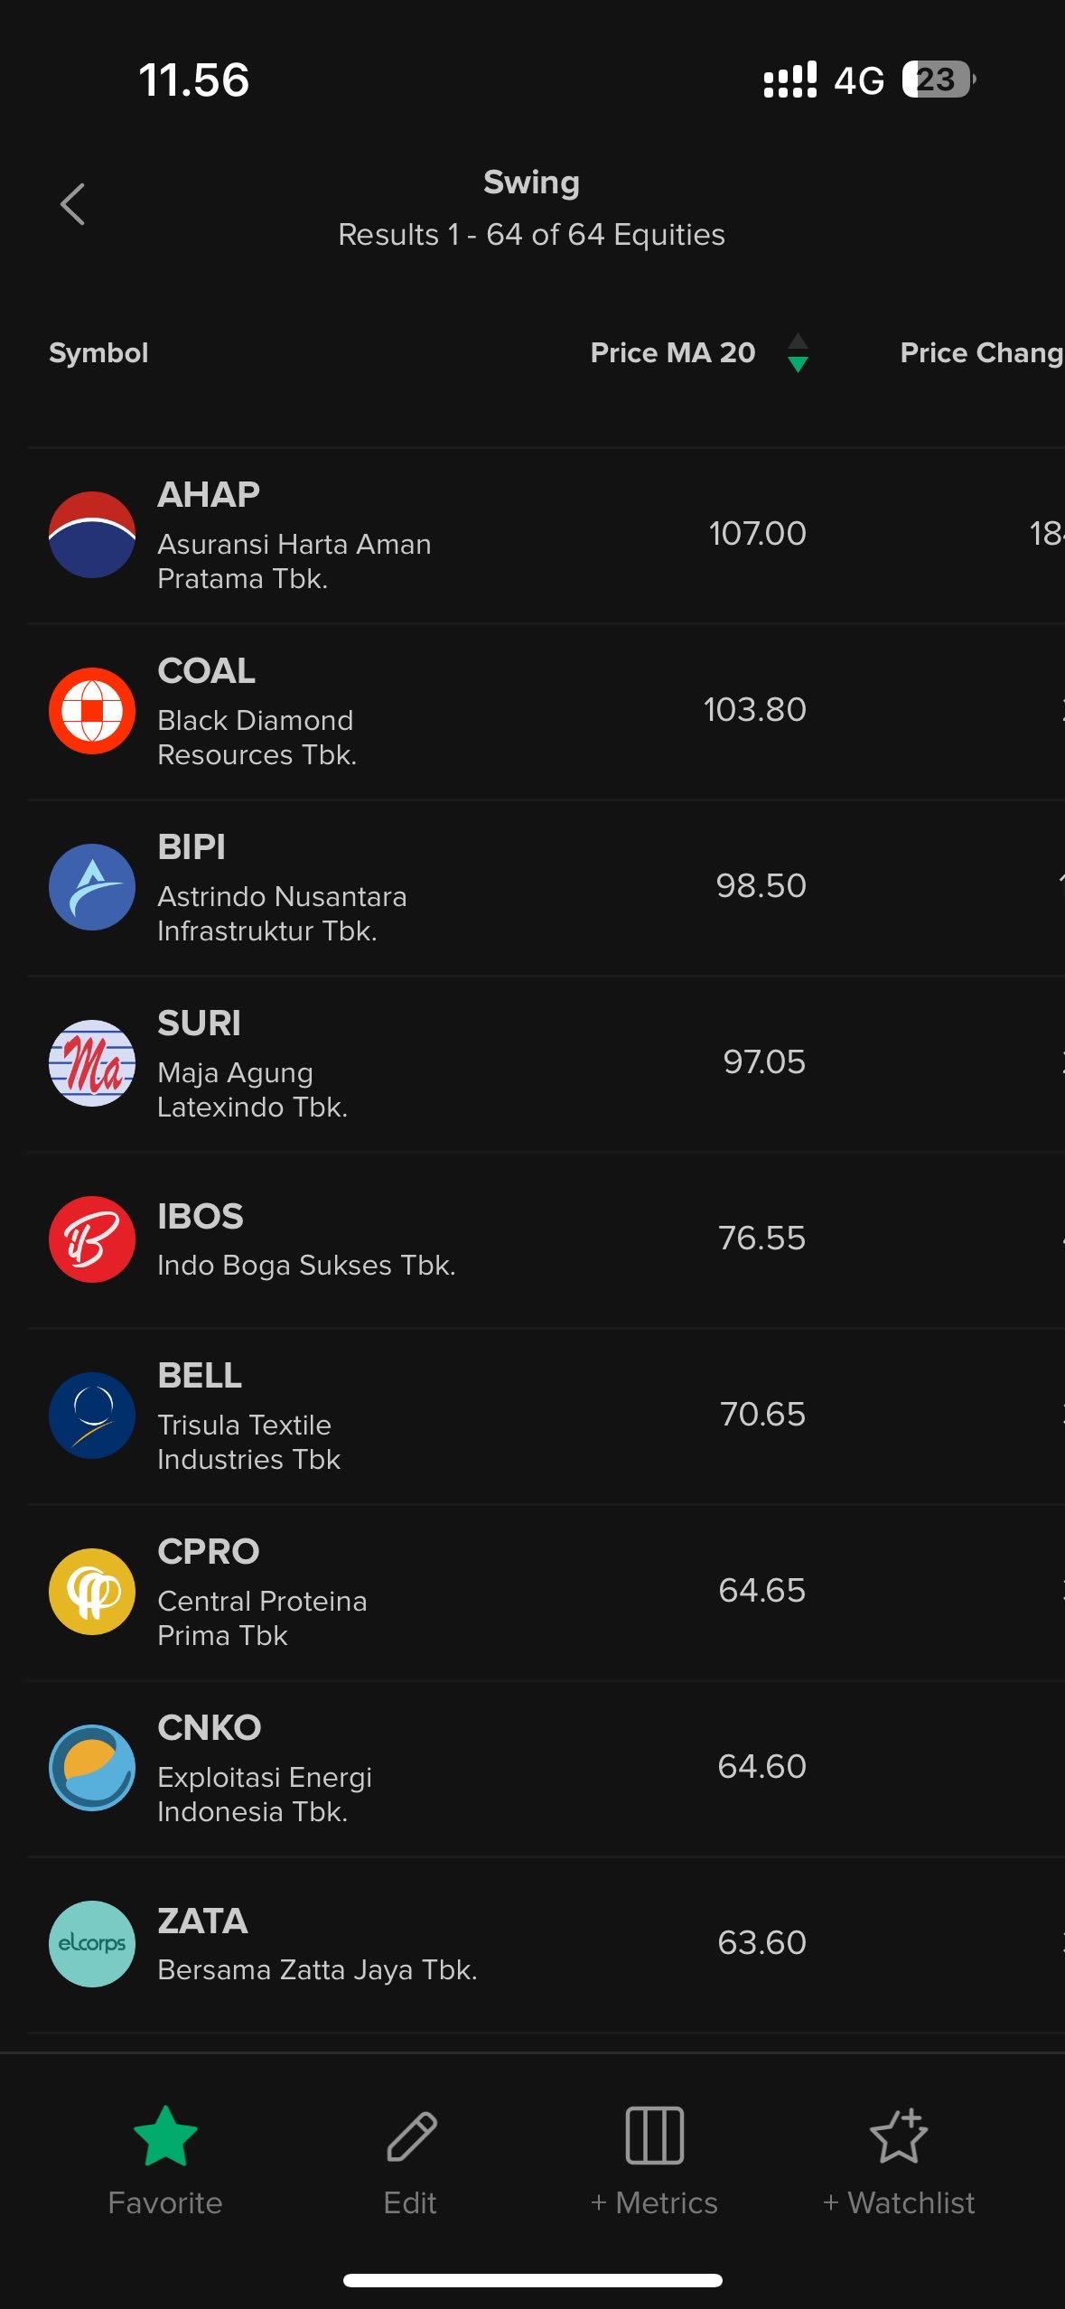1065x2309 pixels.
Task: Tap the add-to-Watchlist star icon
Action: [899, 2136]
